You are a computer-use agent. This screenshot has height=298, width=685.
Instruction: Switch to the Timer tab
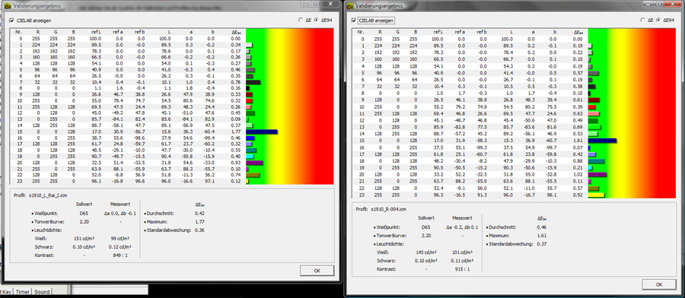click(x=22, y=292)
